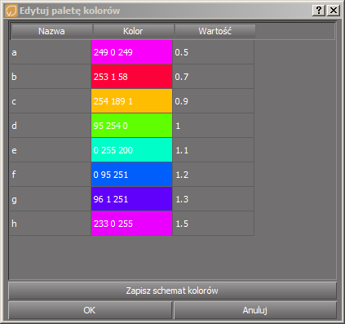
Task: Select the blue swatch 0 95 251
Action: pyautogui.click(x=131, y=175)
